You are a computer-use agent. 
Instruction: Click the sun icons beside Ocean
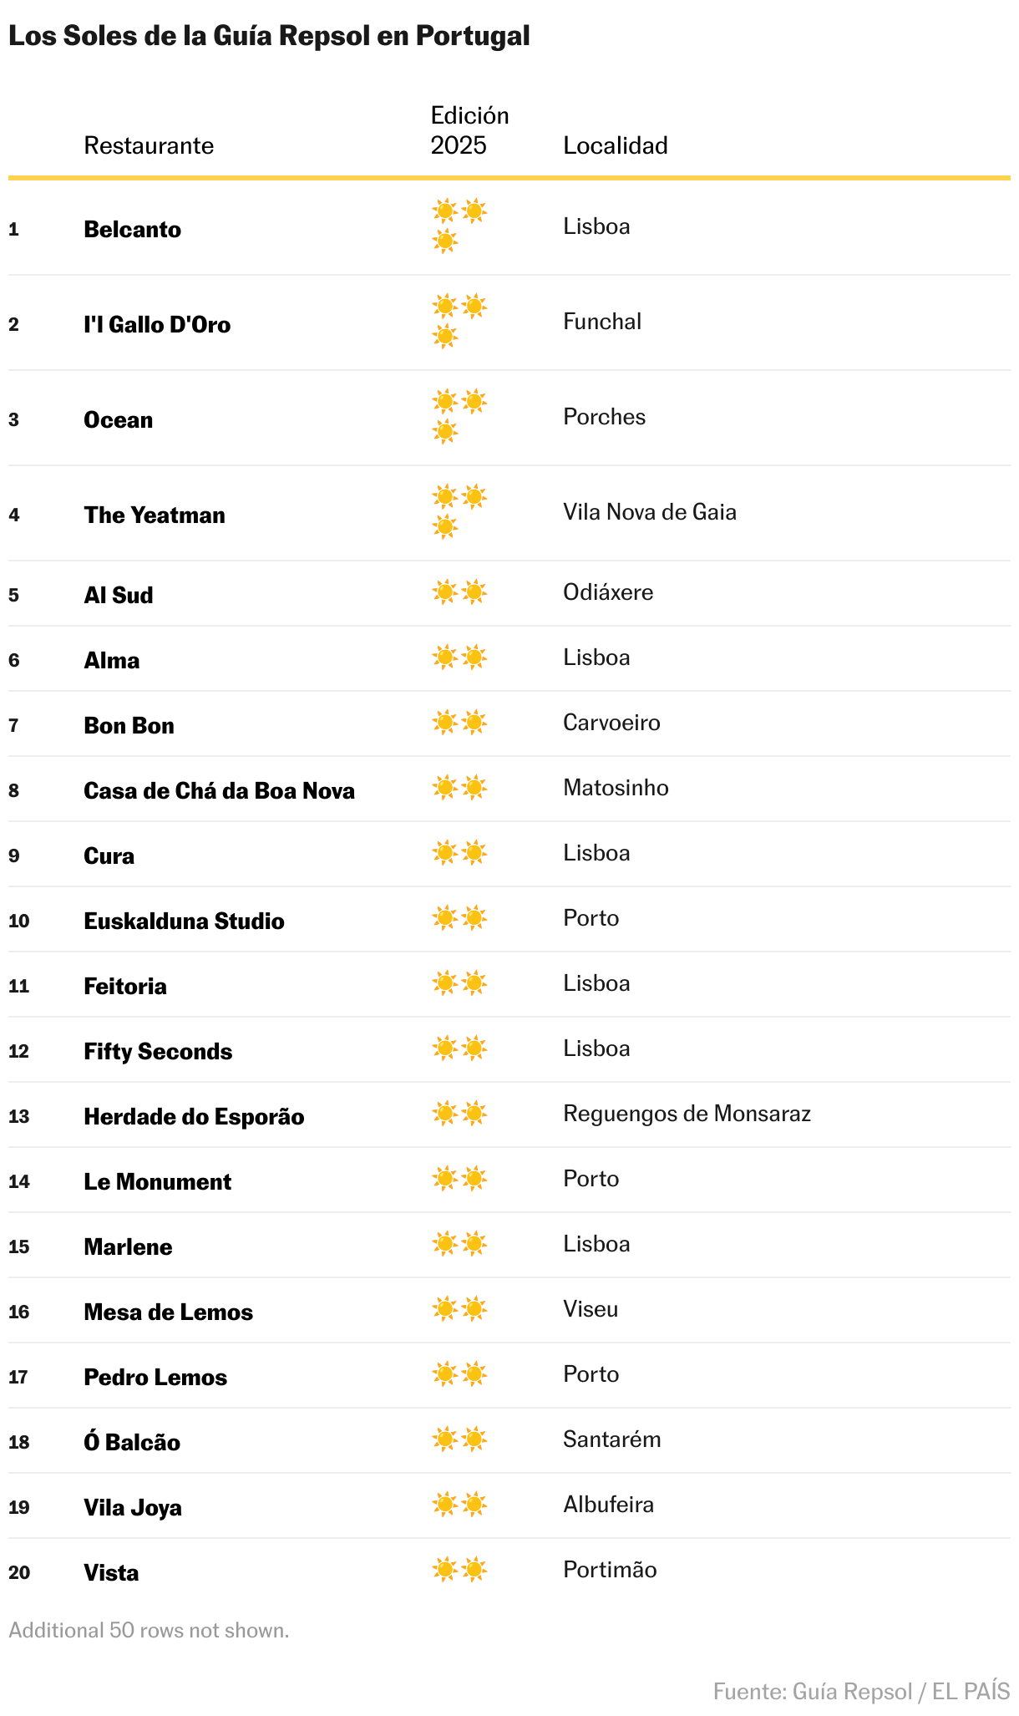point(459,417)
